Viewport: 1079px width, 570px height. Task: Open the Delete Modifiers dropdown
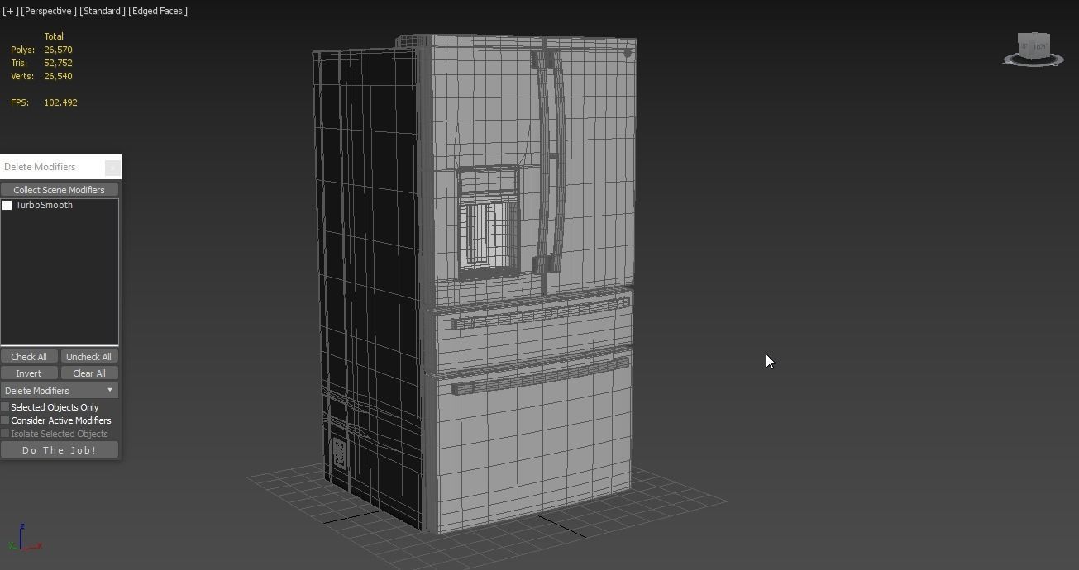[x=60, y=391]
